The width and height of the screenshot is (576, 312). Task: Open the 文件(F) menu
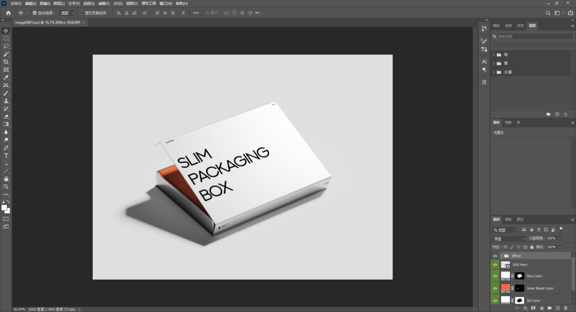click(x=16, y=3)
